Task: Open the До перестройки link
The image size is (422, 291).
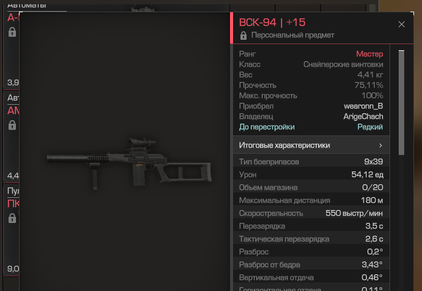Action: (267, 127)
